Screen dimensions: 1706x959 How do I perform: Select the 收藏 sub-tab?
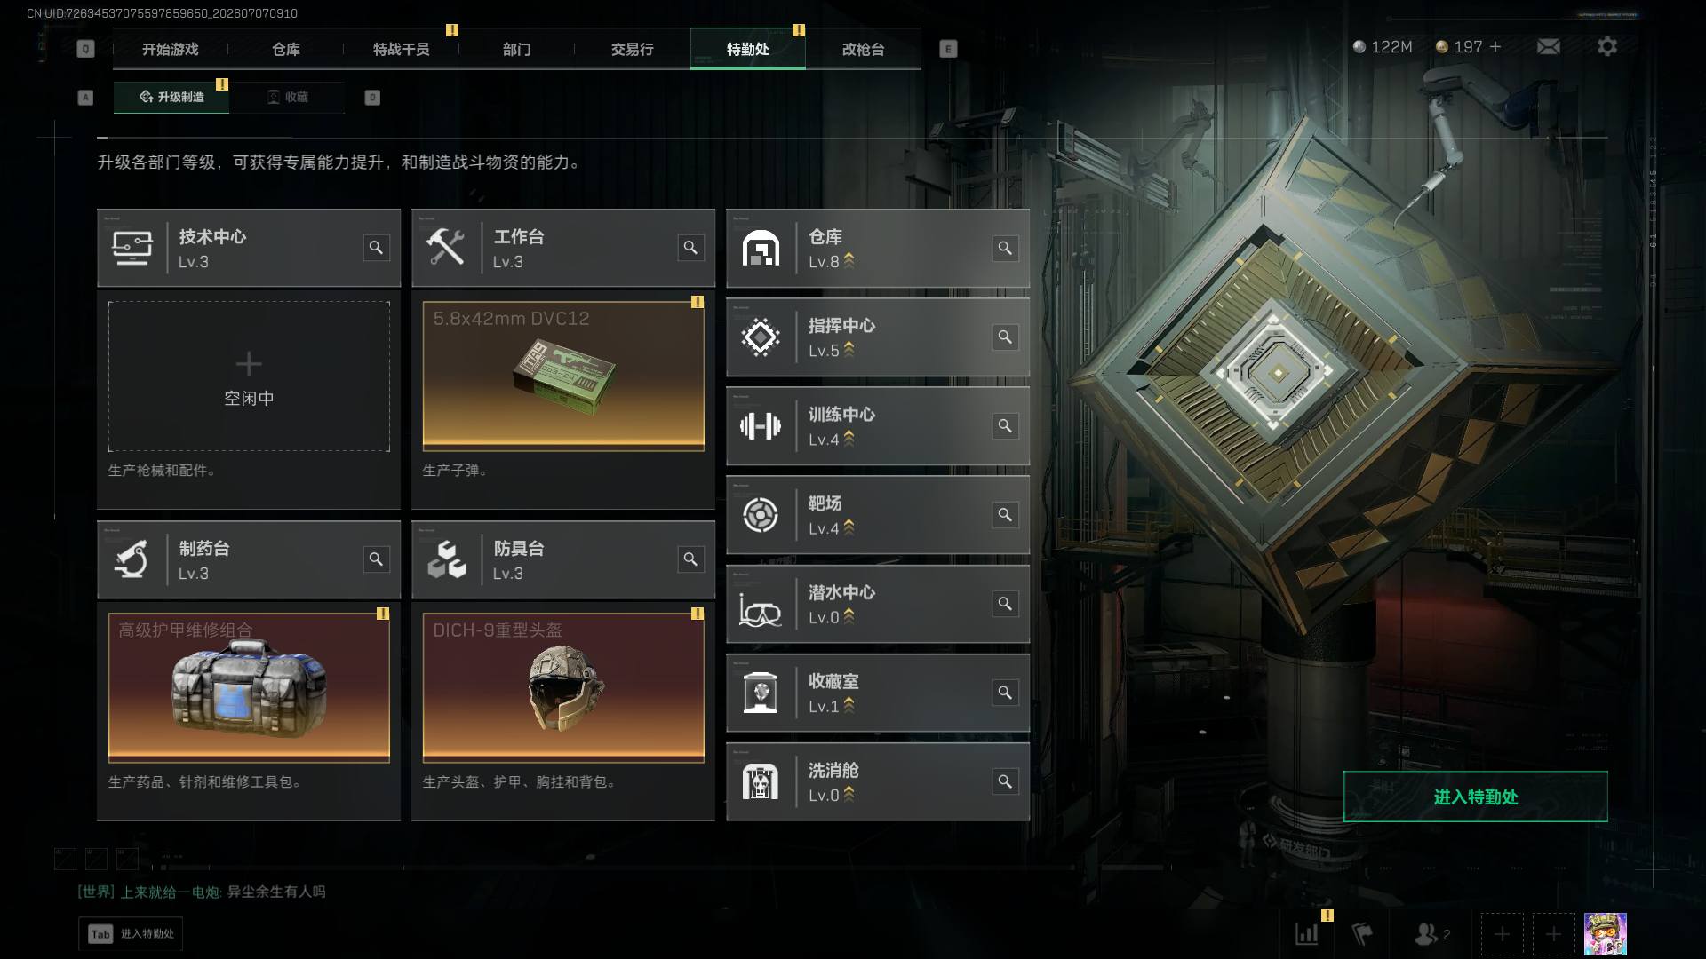288,97
